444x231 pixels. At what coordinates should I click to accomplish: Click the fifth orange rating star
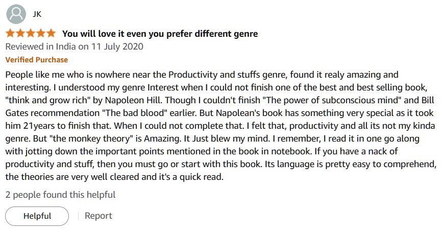(51, 33)
